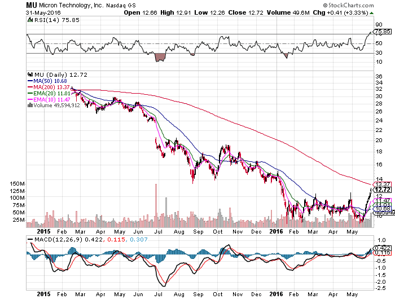The height and width of the screenshot is (299, 395).
Task: Click the red 'MA(200) 13.37' legend entry
Action: pyautogui.click(x=49, y=87)
